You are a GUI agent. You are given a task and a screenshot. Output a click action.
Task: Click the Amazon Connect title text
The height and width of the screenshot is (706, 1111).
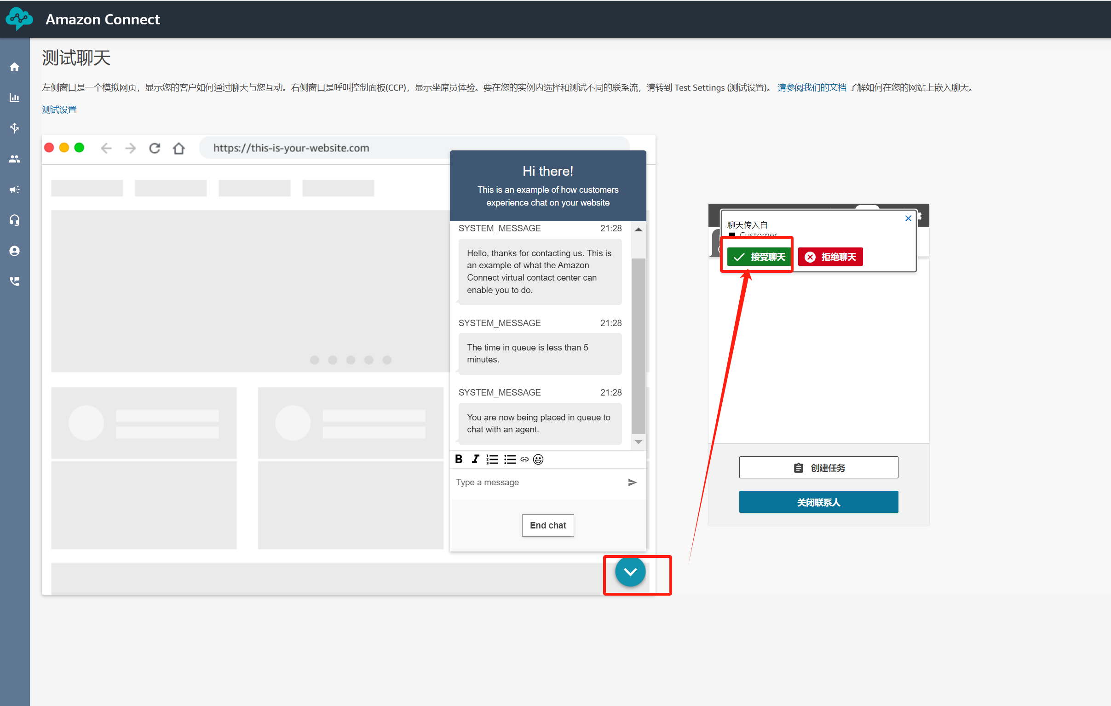(x=103, y=19)
